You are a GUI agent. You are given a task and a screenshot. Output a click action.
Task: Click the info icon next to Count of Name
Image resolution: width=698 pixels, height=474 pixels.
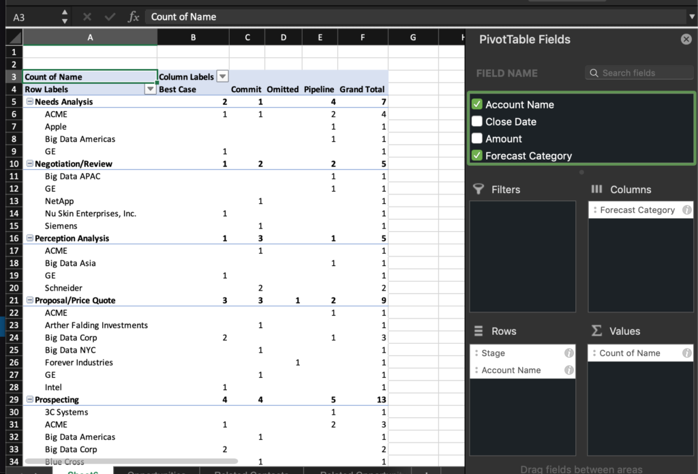click(687, 353)
